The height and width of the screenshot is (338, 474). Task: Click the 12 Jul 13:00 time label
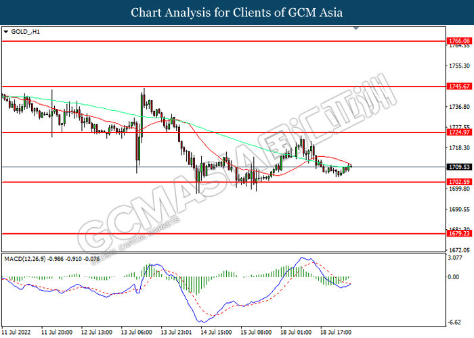coord(96,333)
